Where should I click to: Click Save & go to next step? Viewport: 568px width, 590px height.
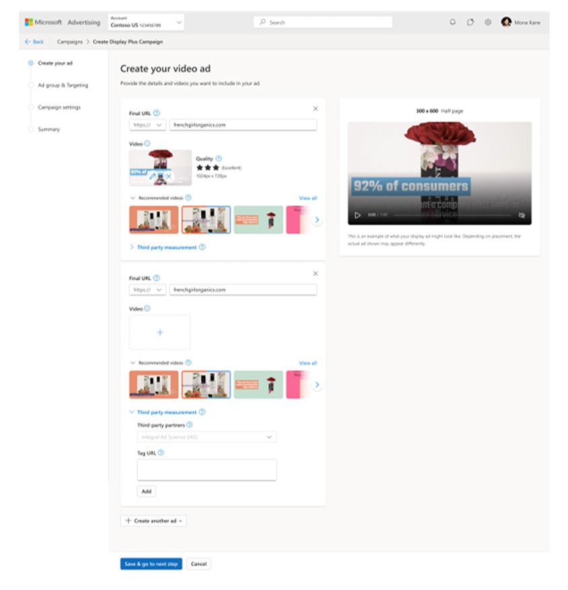click(151, 564)
